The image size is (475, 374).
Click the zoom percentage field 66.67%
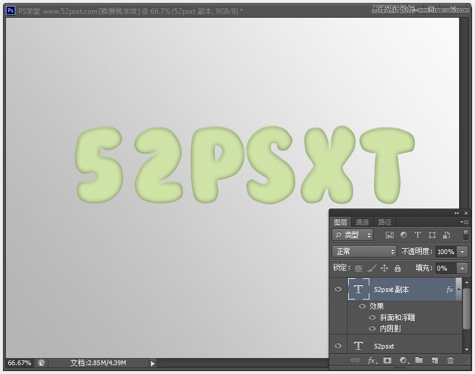19,363
